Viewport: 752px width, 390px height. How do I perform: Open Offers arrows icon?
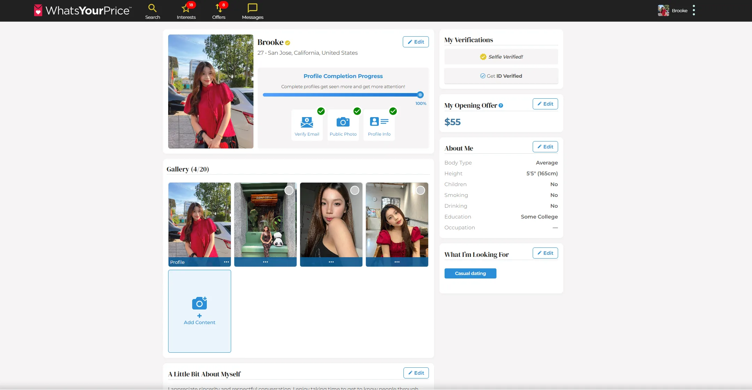219,8
